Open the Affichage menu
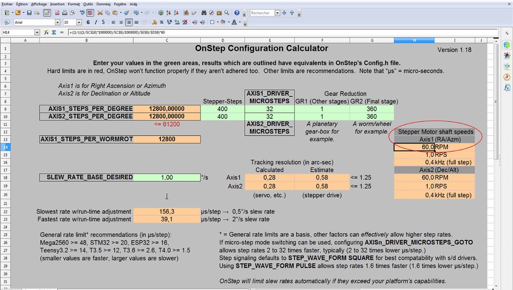The height and width of the screenshot is (290, 513). 39,4
